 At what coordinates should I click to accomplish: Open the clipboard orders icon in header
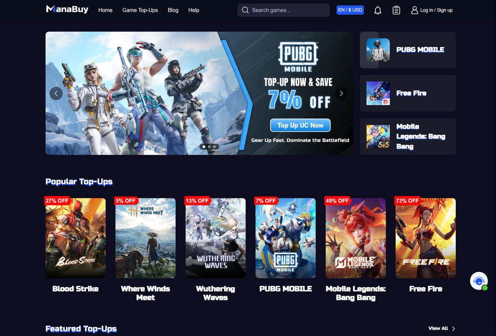[x=396, y=10]
